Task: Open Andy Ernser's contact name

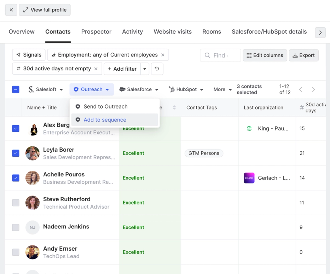Action: [x=60, y=249]
